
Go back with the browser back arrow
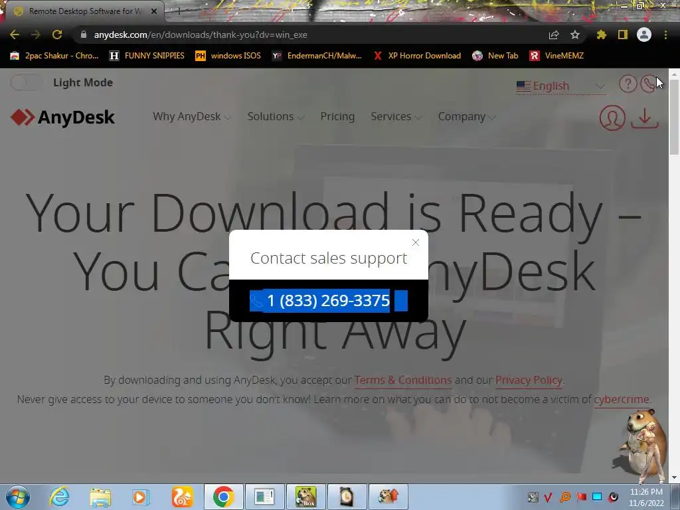[x=15, y=35]
